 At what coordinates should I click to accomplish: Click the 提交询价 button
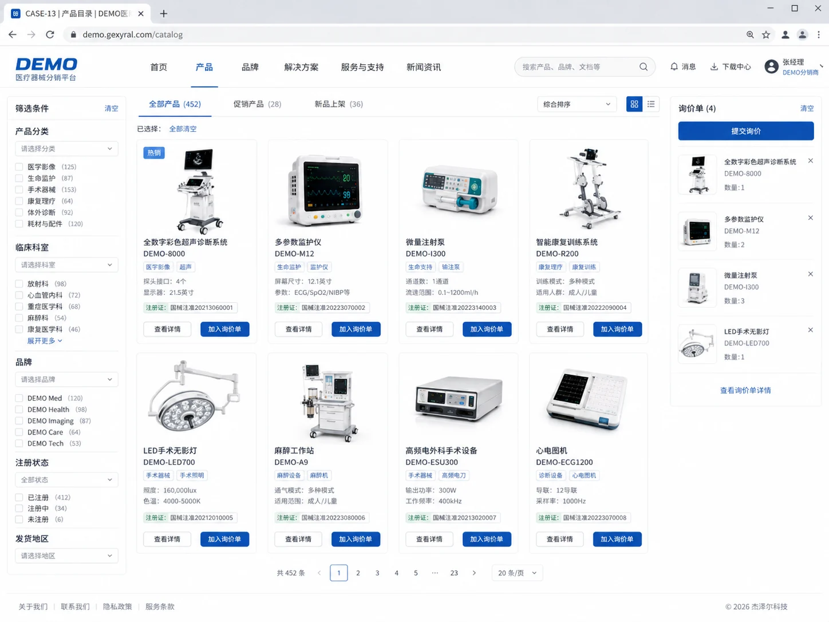point(746,131)
